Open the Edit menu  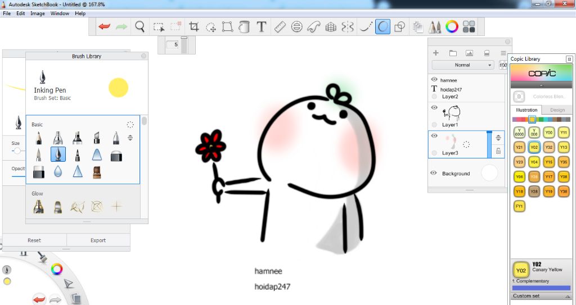click(21, 13)
